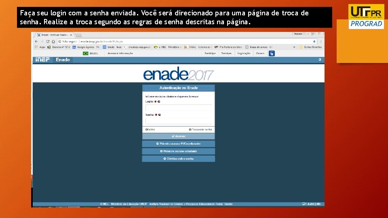Open the Decreto nº 7312 bookmark
The height and width of the screenshot is (218, 388).
pos(59,47)
